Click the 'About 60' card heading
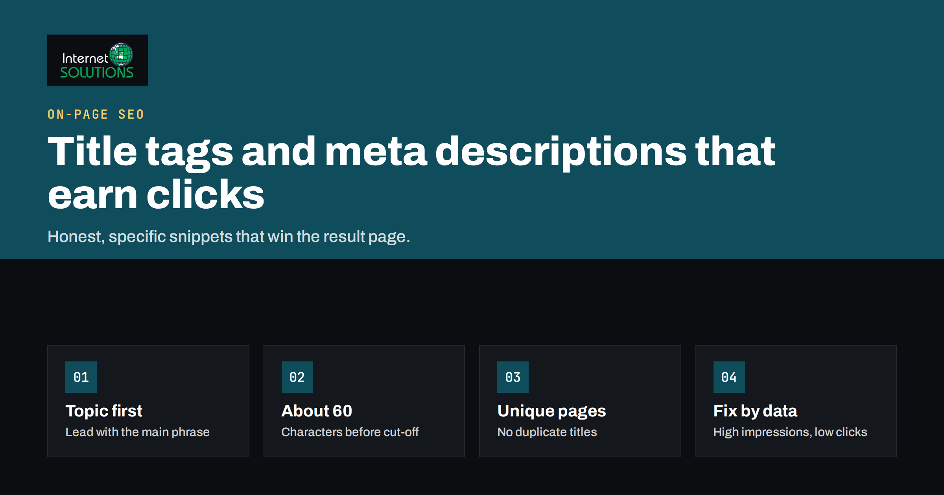The image size is (944, 495). 317,411
